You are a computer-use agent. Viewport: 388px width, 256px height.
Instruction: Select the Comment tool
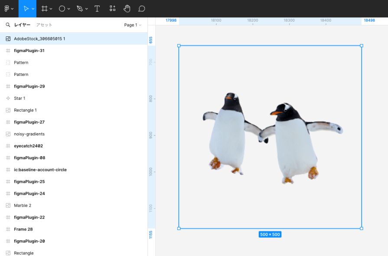coord(141,9)
